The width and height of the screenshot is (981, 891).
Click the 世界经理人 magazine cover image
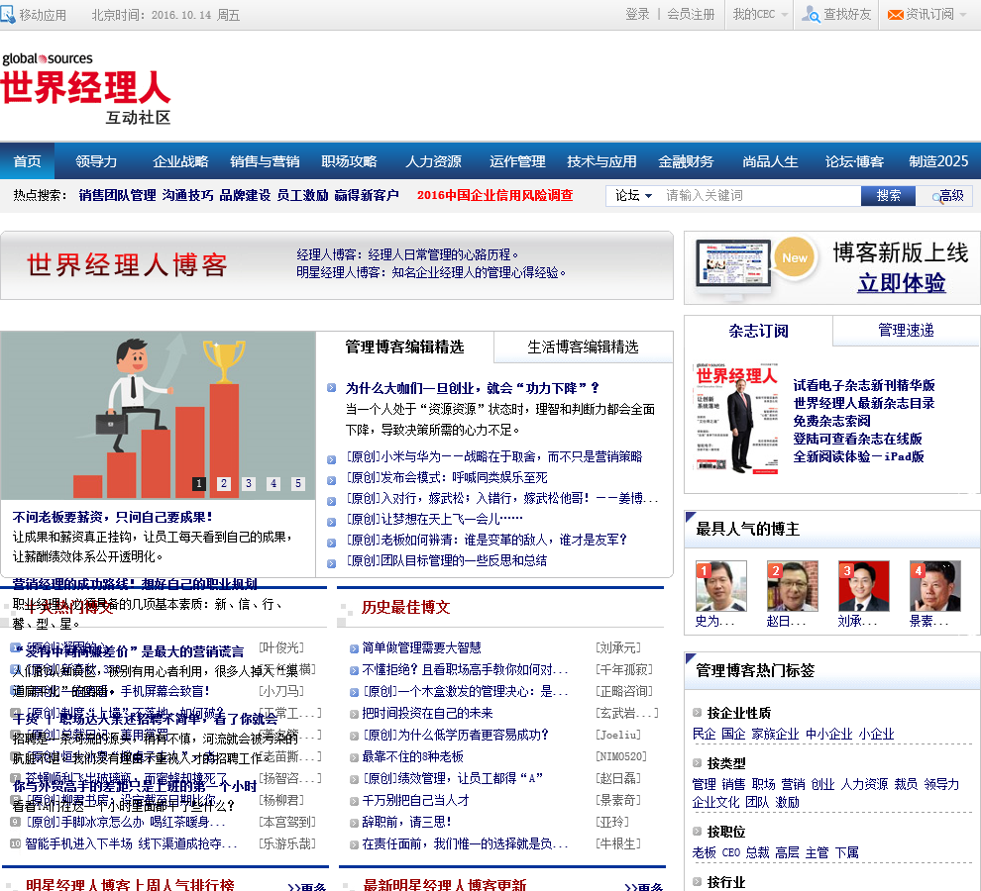pyautogui.click(x=736, y=419)
